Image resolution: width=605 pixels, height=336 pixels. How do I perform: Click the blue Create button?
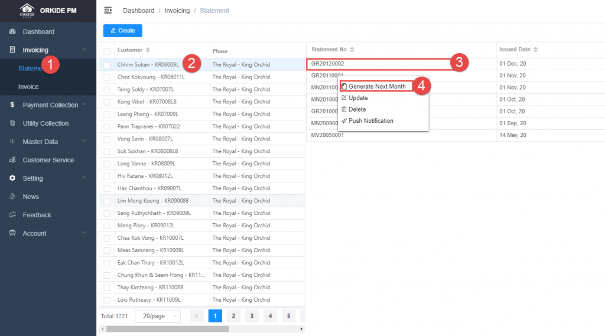(122, 31)
